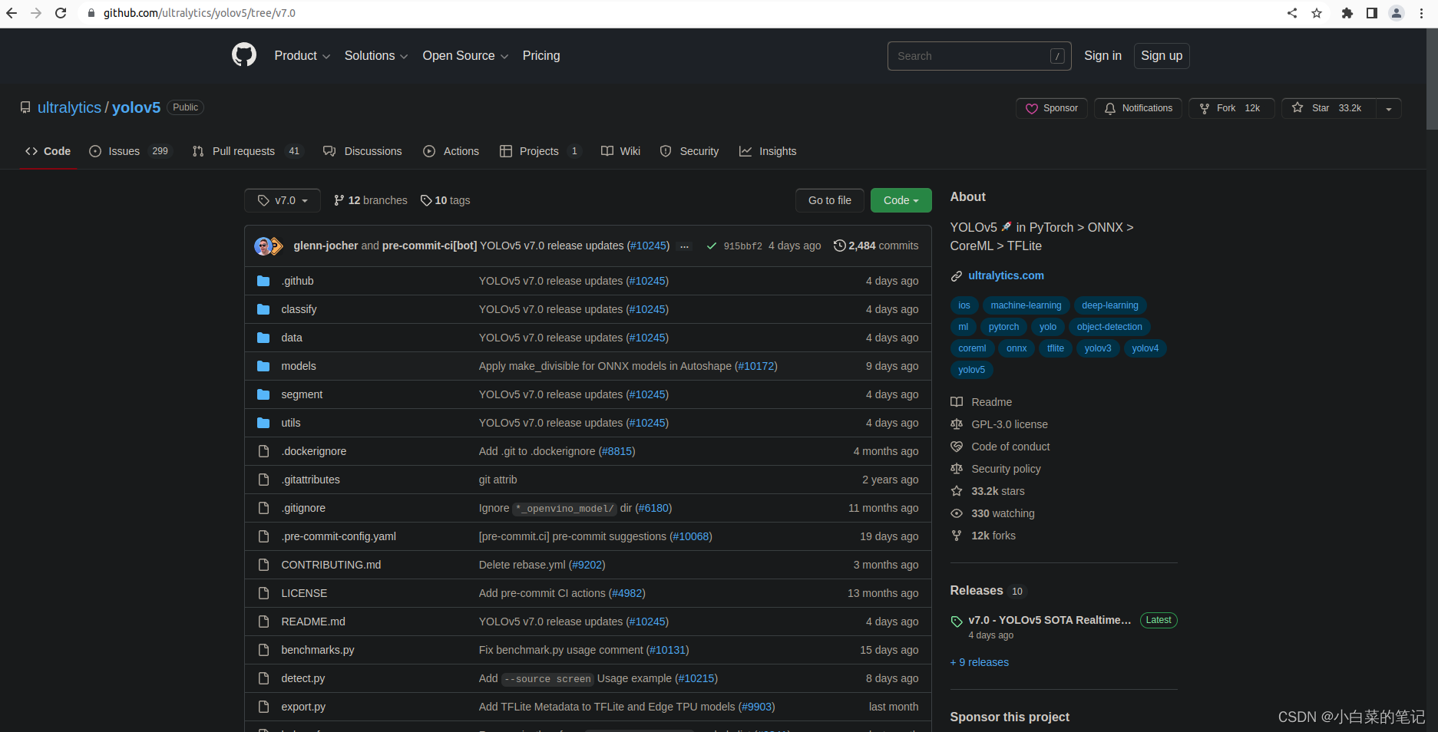The image size is (1438, 732).
Task: Switch to the Pull requests tab
Action: (246, 151)
